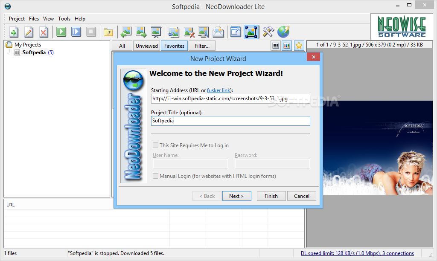Open the Help menu
This screenshot has height=261, width=437.
pos(80,19)
